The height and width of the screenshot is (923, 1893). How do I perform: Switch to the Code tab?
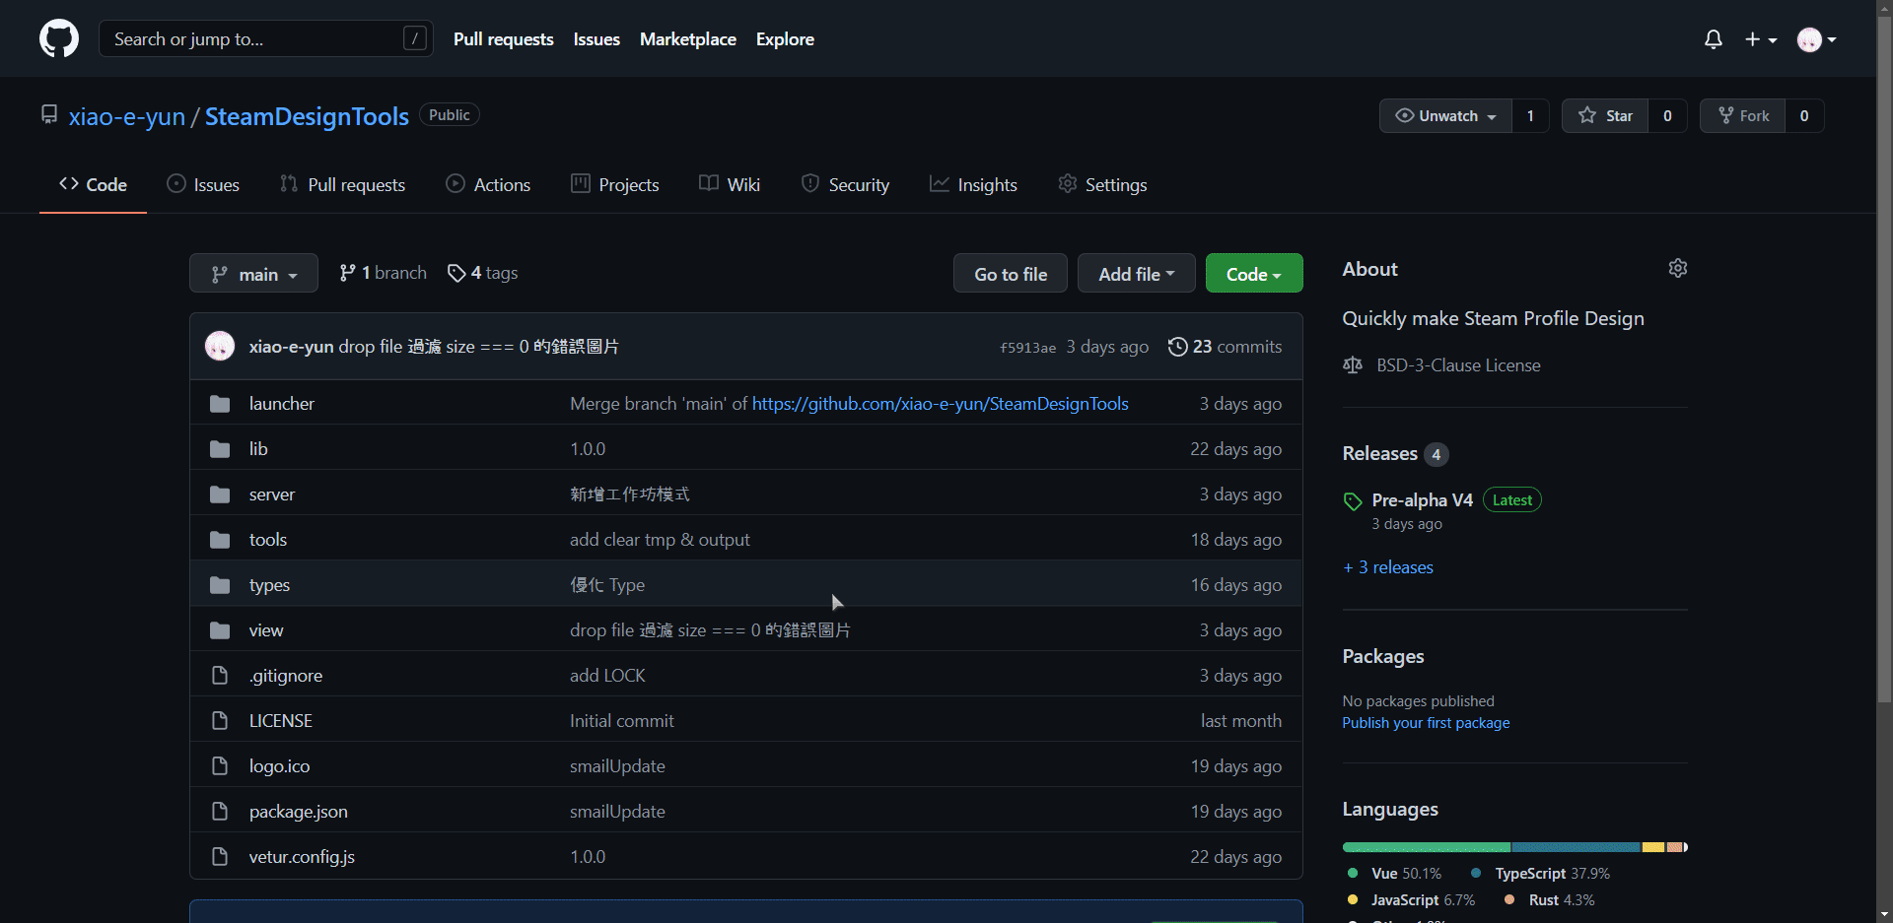[93, 184]
